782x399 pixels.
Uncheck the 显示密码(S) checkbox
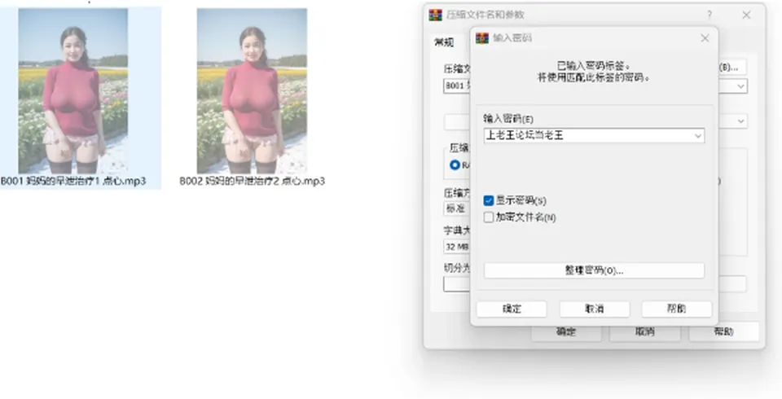(489, 200)
